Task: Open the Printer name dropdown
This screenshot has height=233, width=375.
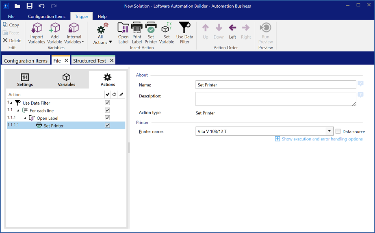Action: pyautogui.click(x=329, y=132)
